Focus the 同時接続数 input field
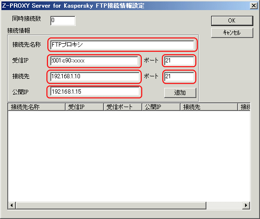 tap(63, 21)
